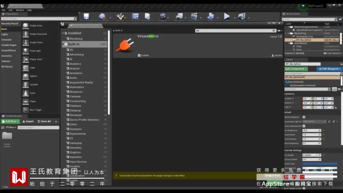Open the Settings toolbar icon
The height and width of the screenshot is (193, 343).
(163, 17)
